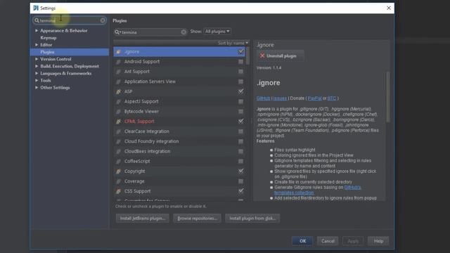450x253 pixels.
Task: Click the plugin icon beside ASP
Action: (x=119, y=91)
